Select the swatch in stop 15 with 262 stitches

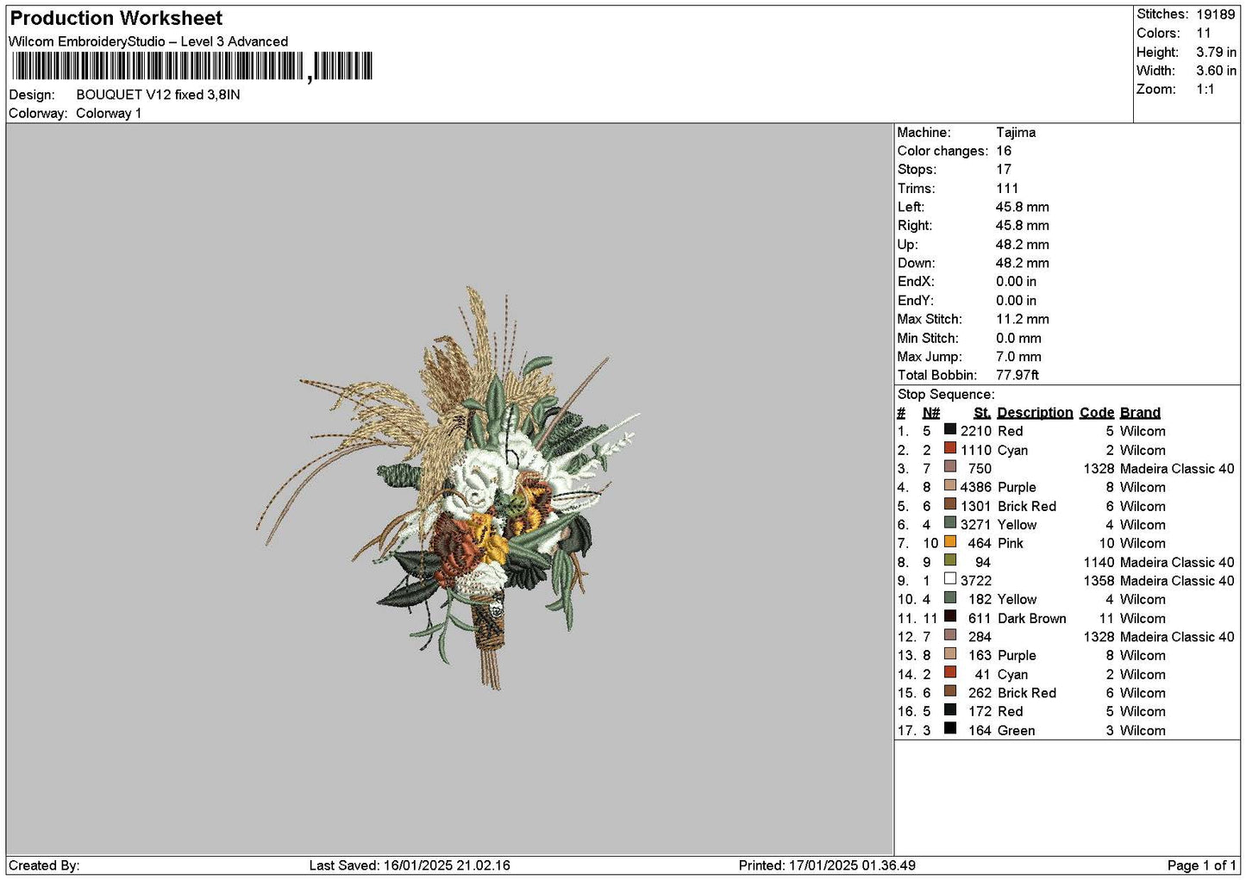point(950,691)
